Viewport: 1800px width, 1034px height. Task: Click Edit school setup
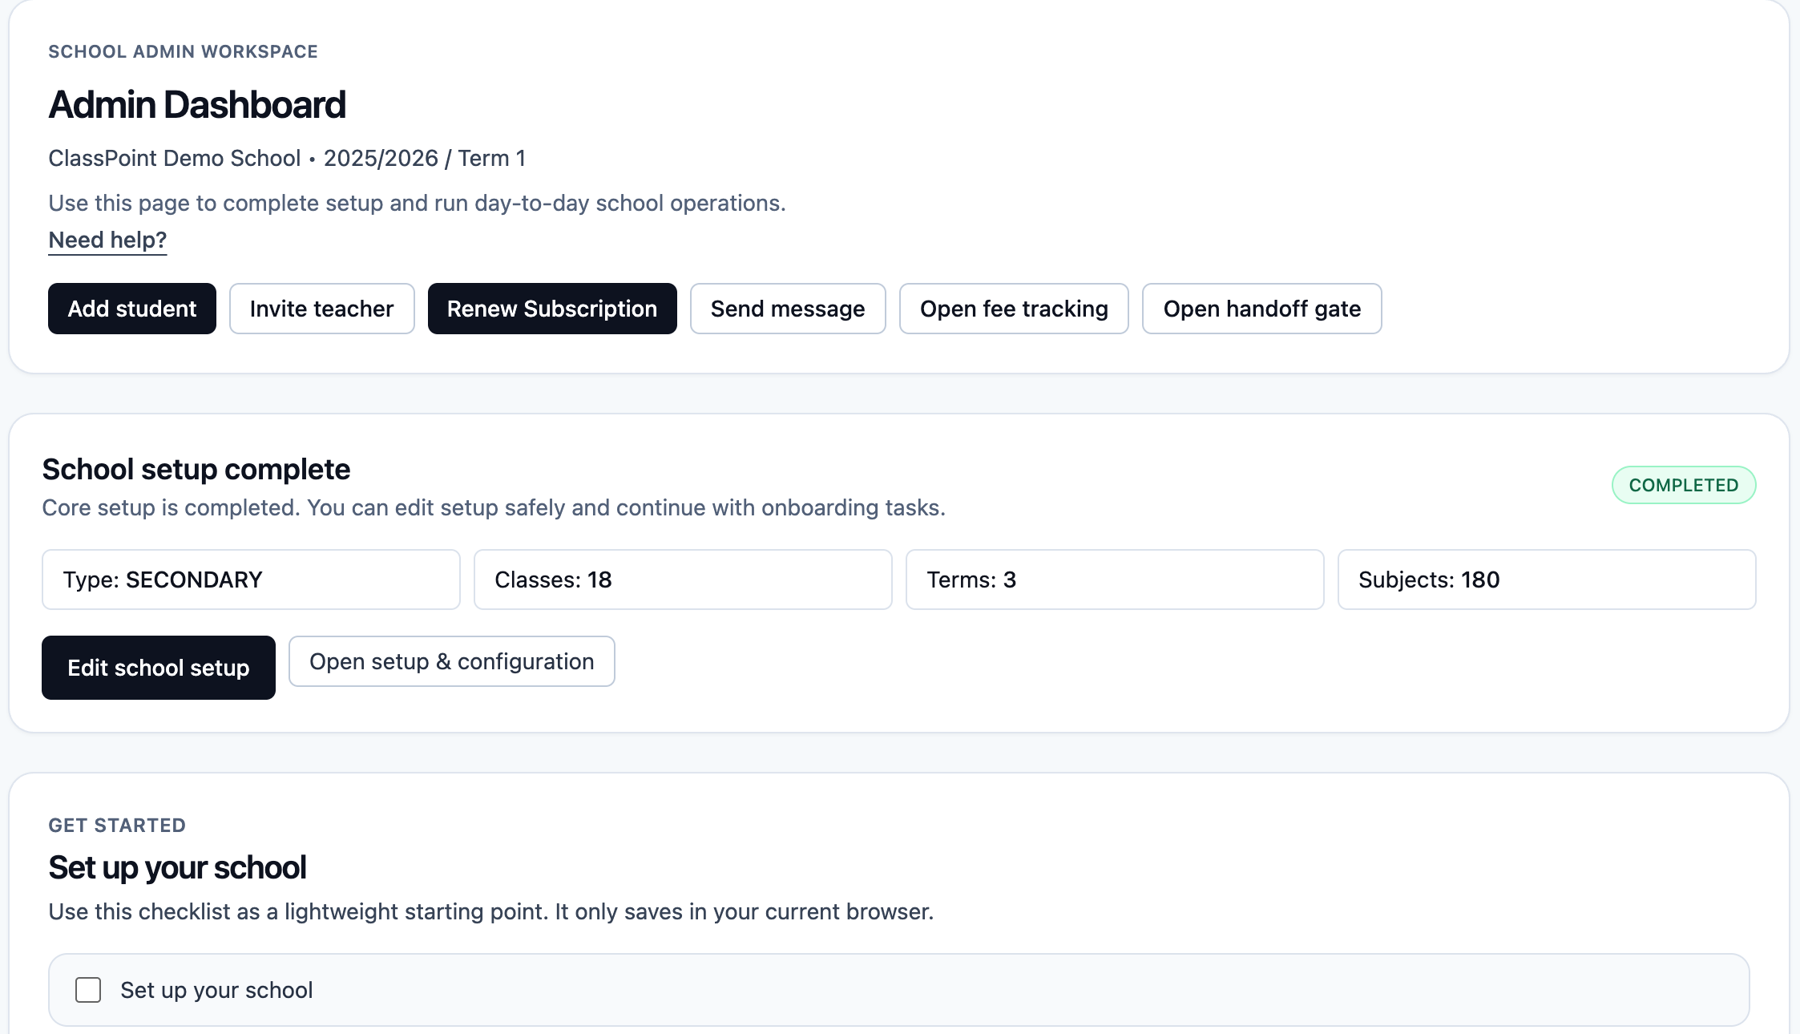(158, 667)
